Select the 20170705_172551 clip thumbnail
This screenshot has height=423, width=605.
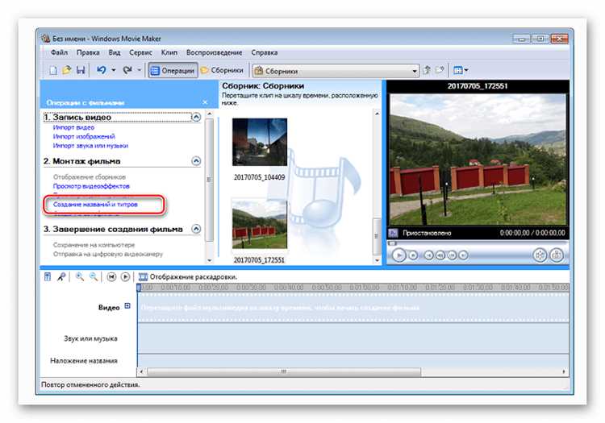pos(260,223)
